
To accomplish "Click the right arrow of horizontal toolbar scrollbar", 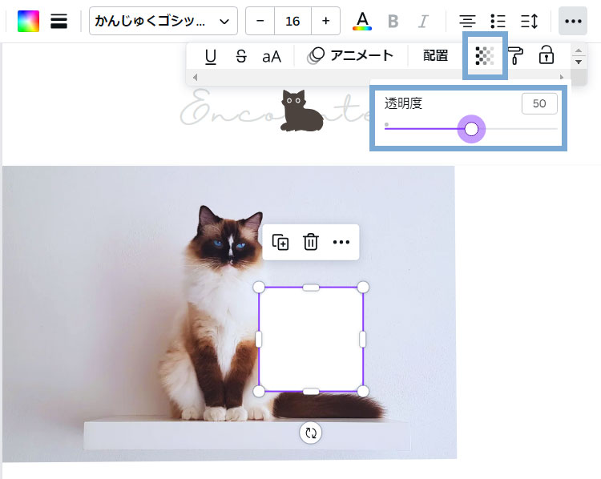I will [x=562, y=77].
